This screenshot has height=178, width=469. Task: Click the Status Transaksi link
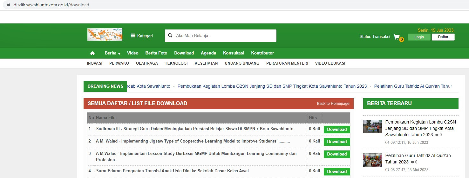375,37
